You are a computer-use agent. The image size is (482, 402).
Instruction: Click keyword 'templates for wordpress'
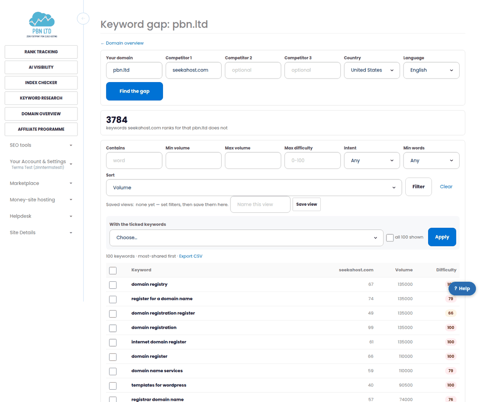(159, 385)
